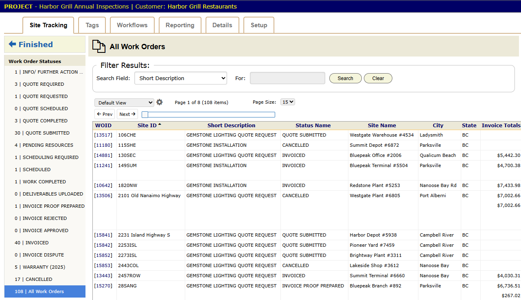Open work order 15270
This screenshot has width=521, height=300.
pos(103,286)
